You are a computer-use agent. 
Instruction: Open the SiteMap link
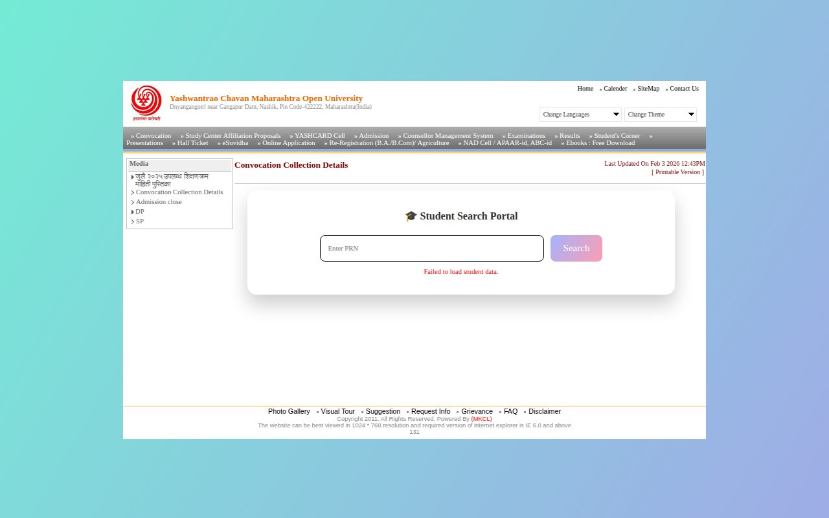648,89
